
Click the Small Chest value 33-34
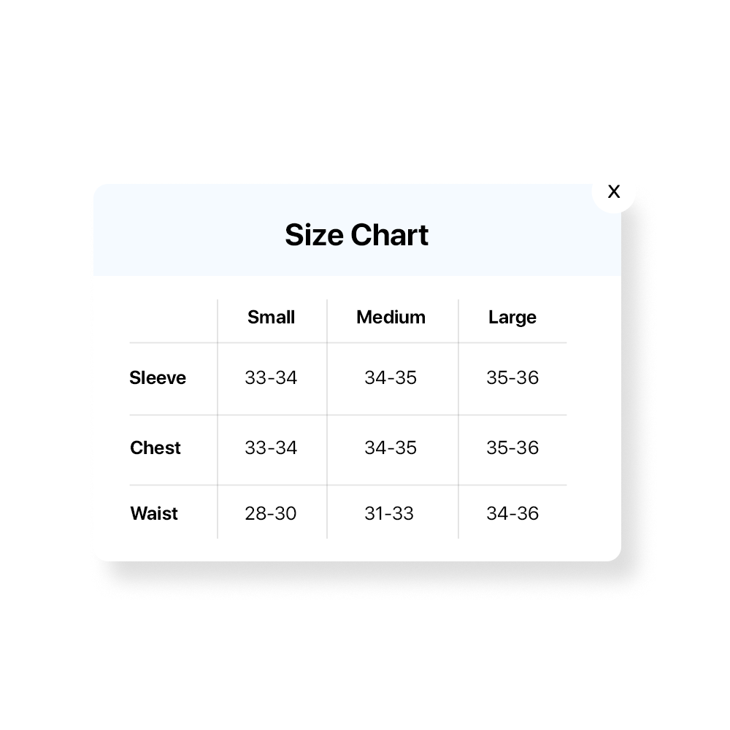tap(271, 447)
